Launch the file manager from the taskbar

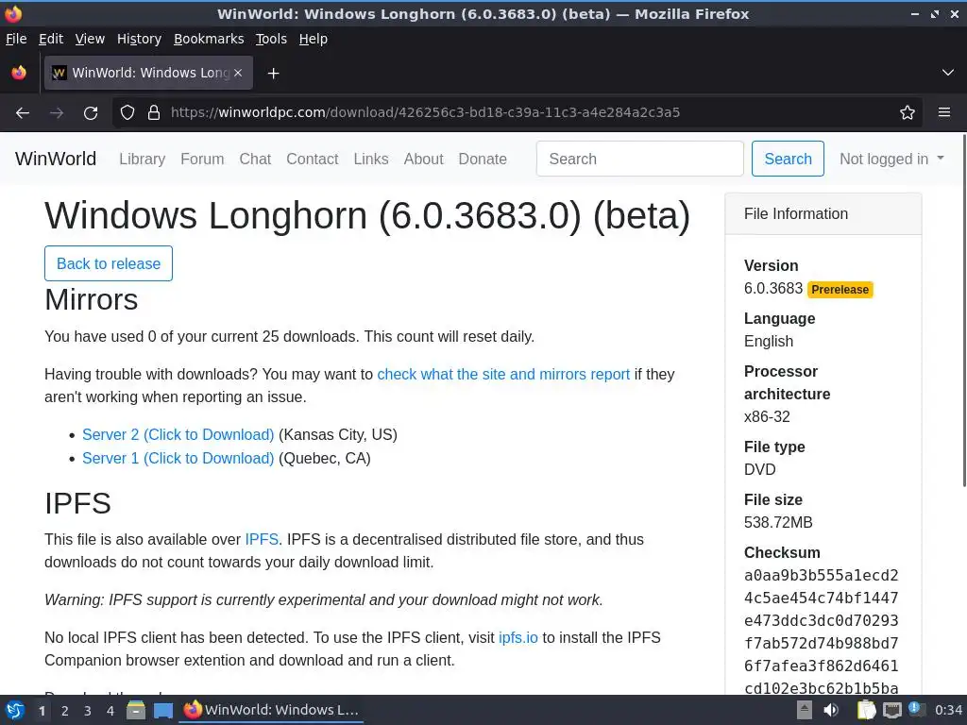pos(136,710)
